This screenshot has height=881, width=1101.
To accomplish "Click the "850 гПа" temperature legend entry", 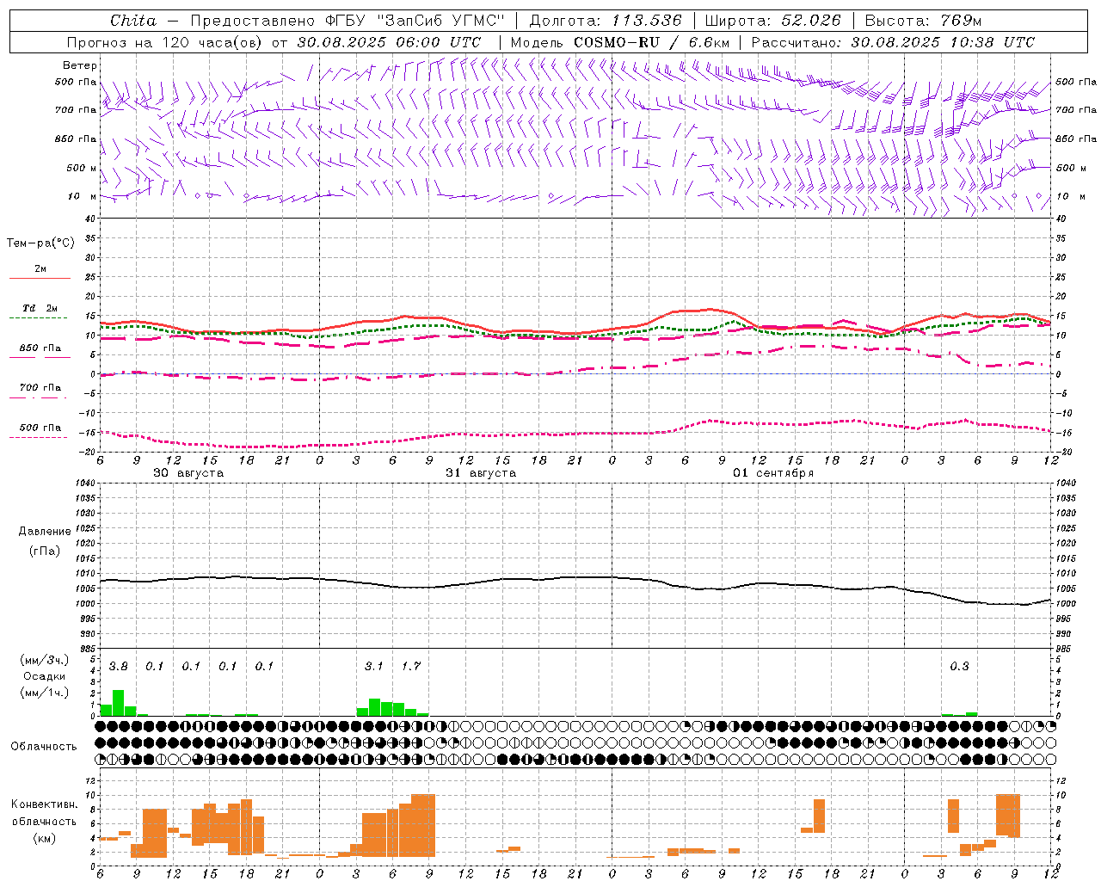I will 40,348.
